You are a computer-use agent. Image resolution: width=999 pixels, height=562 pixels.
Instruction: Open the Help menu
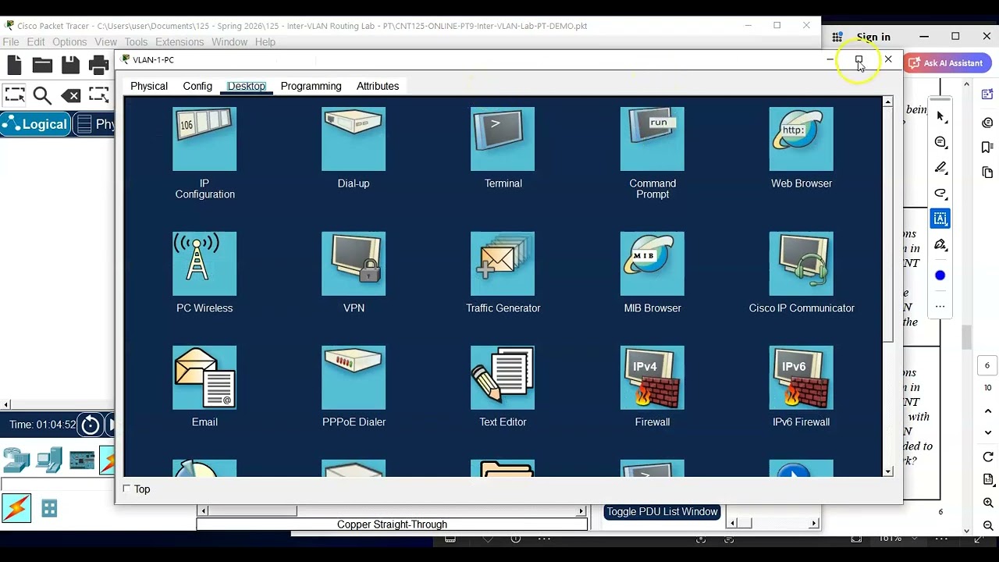tap(265, 42)
